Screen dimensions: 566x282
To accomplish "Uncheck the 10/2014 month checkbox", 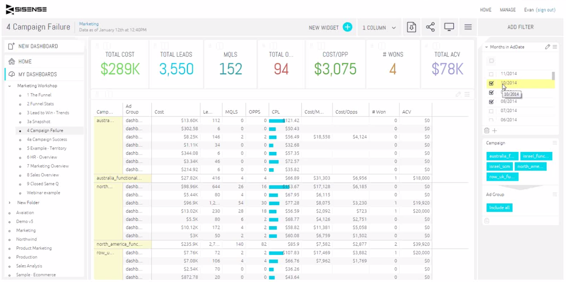I will (491, 84).
